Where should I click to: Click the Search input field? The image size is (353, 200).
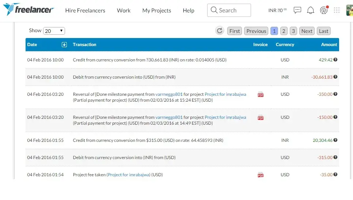[229, 10]
